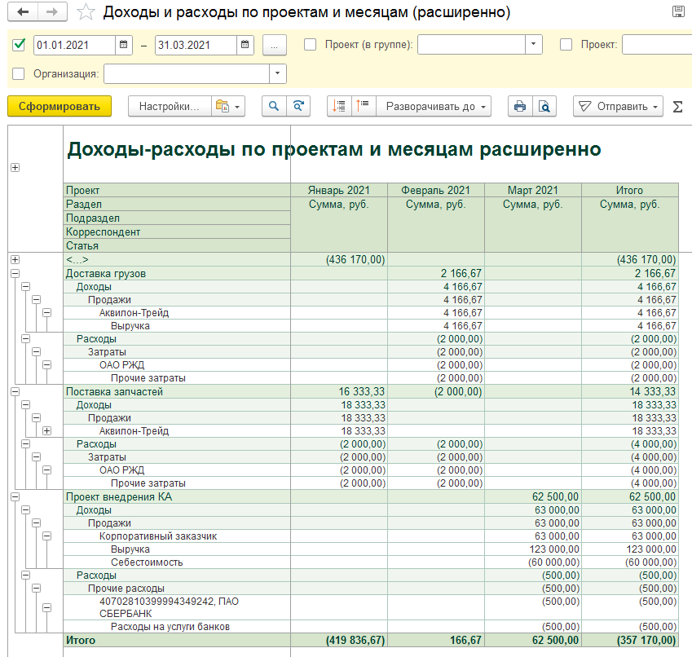Select the Итого bottom row label
Screen dimensions: 692x657
pos(81,640)
